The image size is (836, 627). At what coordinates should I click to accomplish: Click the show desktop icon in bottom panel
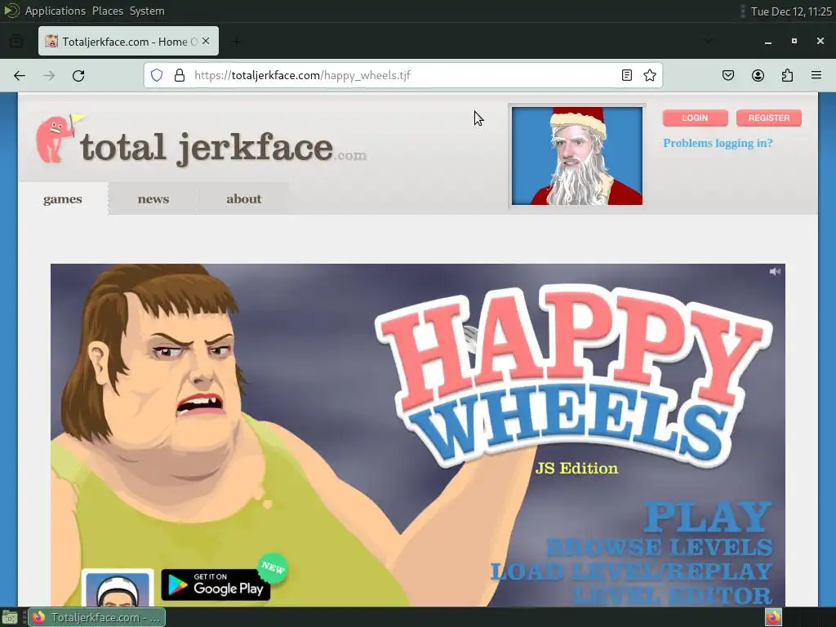[10, 617]
